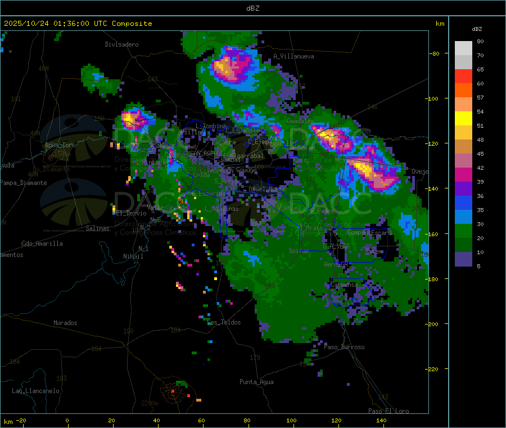Viewport: 506px width, 428px height.
Task: Click the 140 km tick on bottom axis
Action: click(x=381, y=420)
